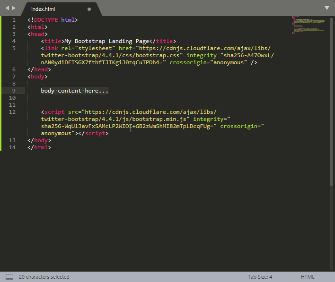Screen dimensions: 335x282
Task: Click the closing body tag on line 13
Action: pos(39,140)
